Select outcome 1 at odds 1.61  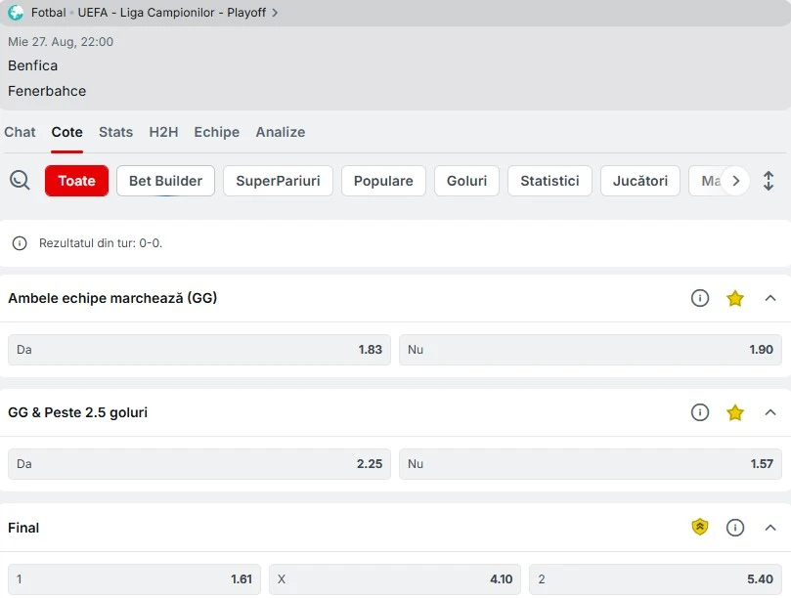134,578
